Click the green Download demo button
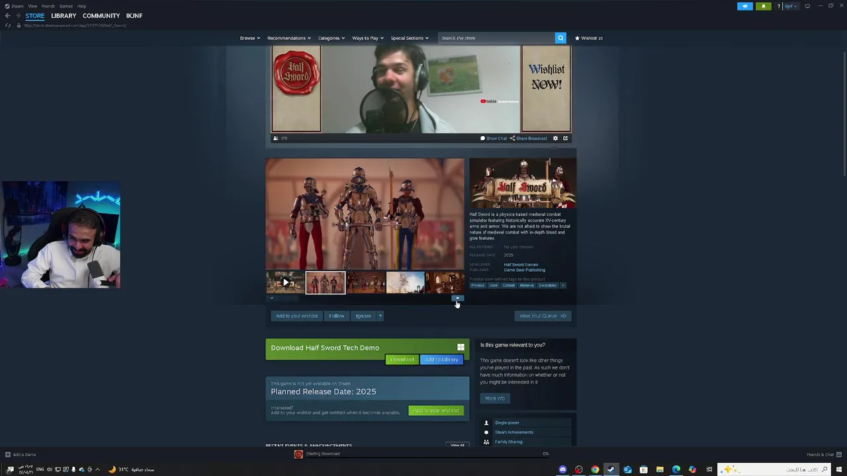 coord(402,360)
